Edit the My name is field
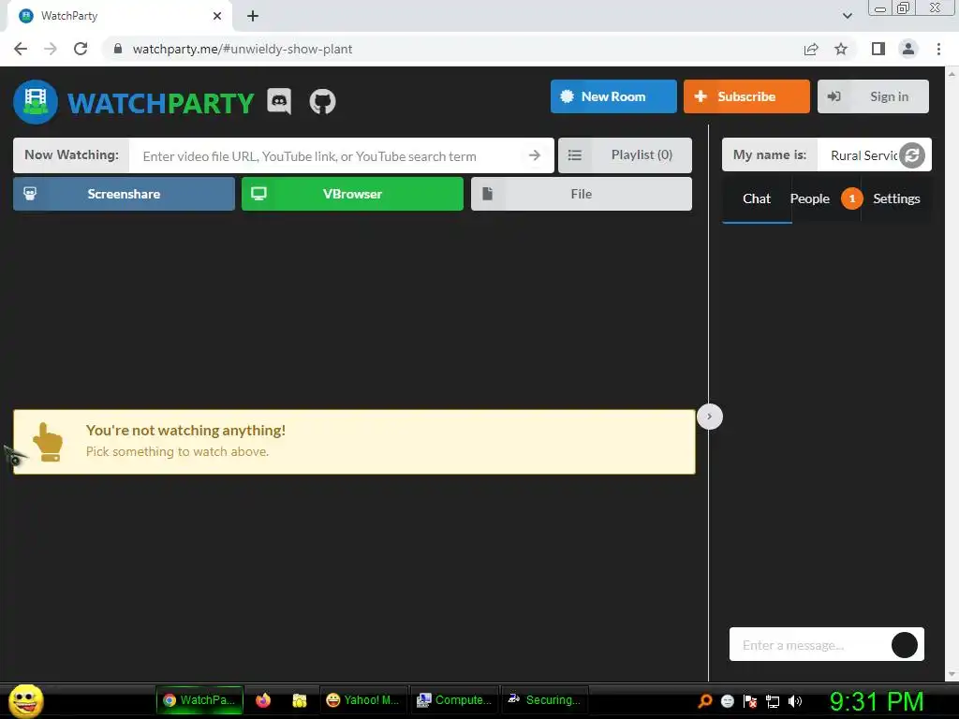Image resolution: width=959 pixels, height=719 pixels. click(863, 155)
